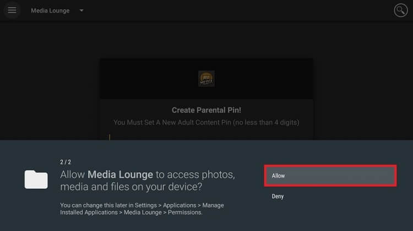Focus the parental pin input field

[x=206, y=137]
